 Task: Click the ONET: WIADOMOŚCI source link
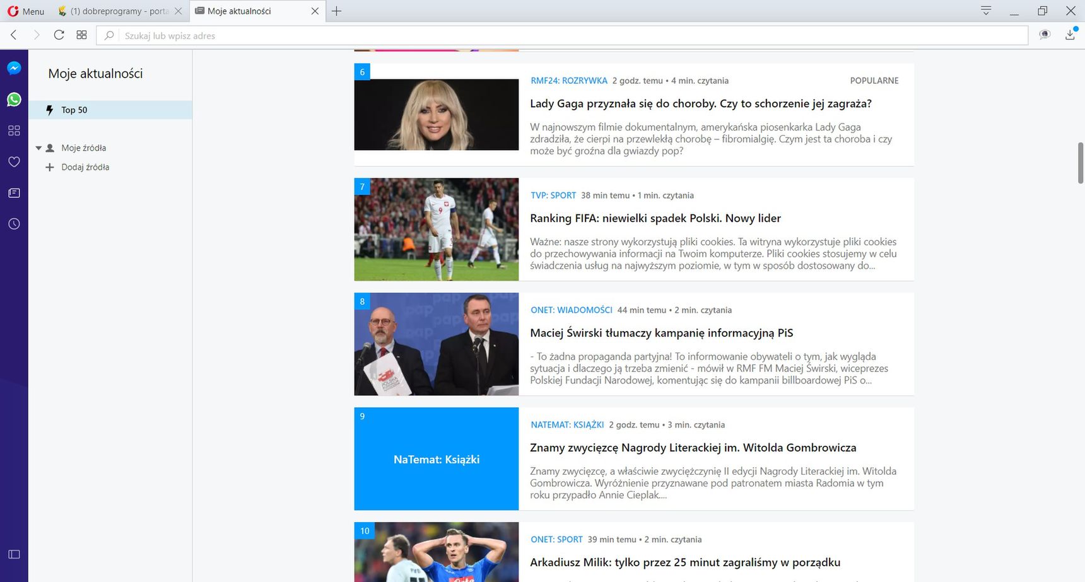[x=572, y=310]
